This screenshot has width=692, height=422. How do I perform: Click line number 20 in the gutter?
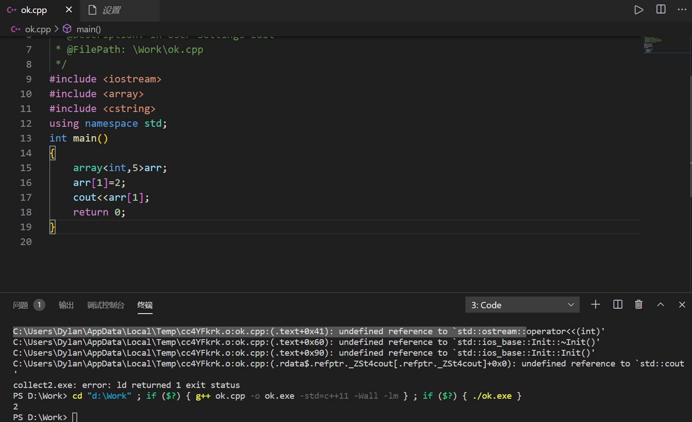pos(26,241)
